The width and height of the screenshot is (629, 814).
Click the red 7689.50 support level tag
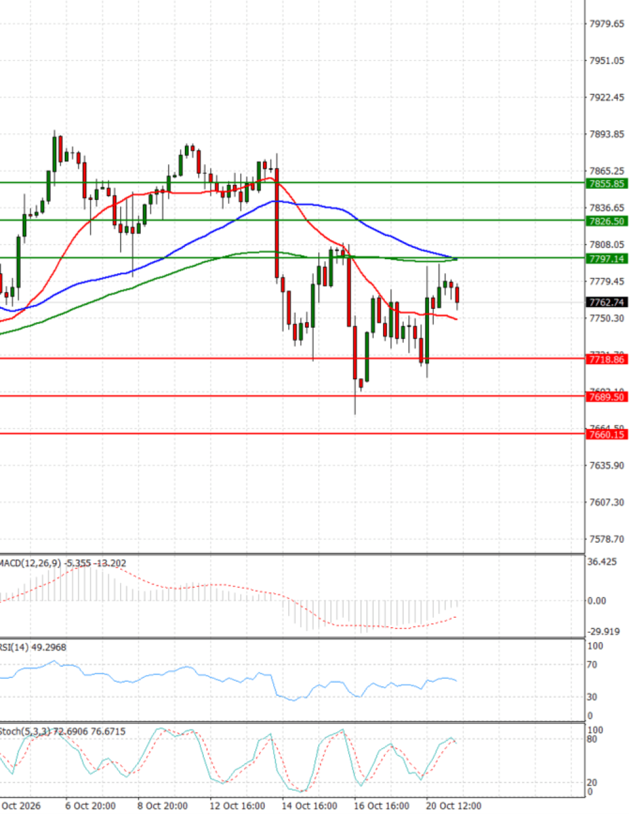pyautogui.click(x=606, y=396)
